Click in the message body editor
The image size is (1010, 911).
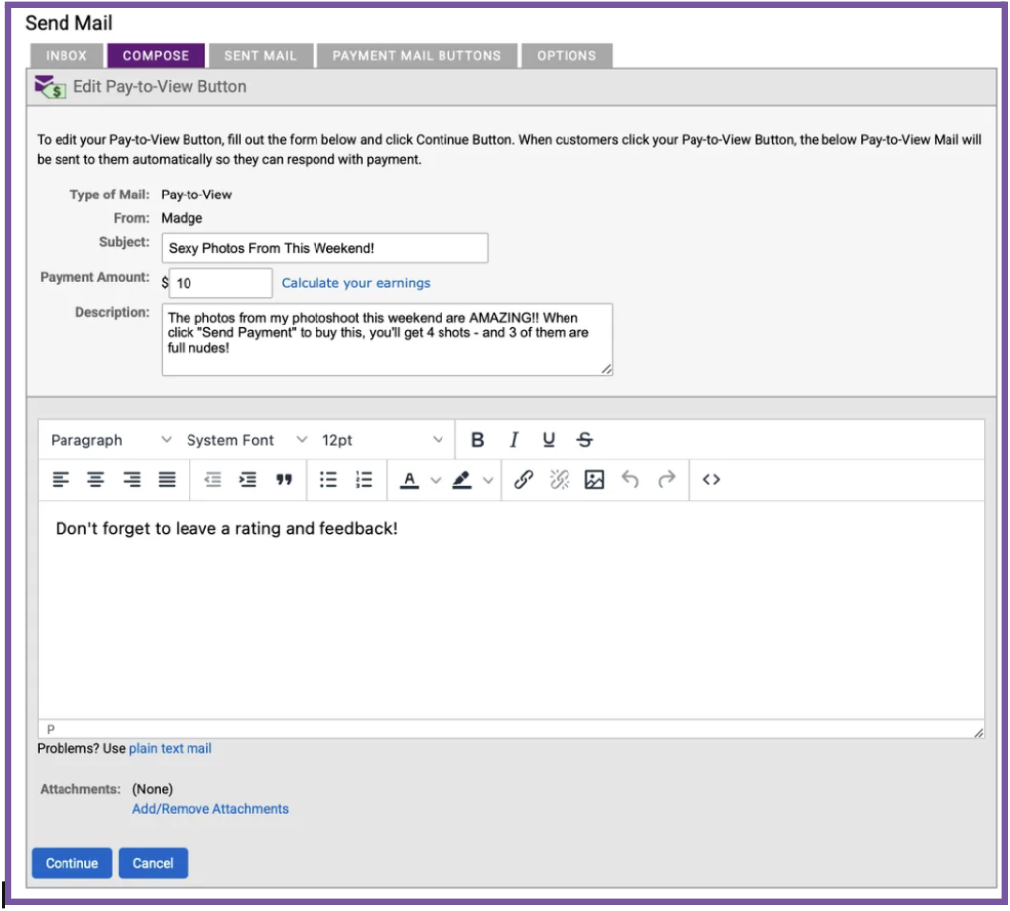(x=511, y=610)
